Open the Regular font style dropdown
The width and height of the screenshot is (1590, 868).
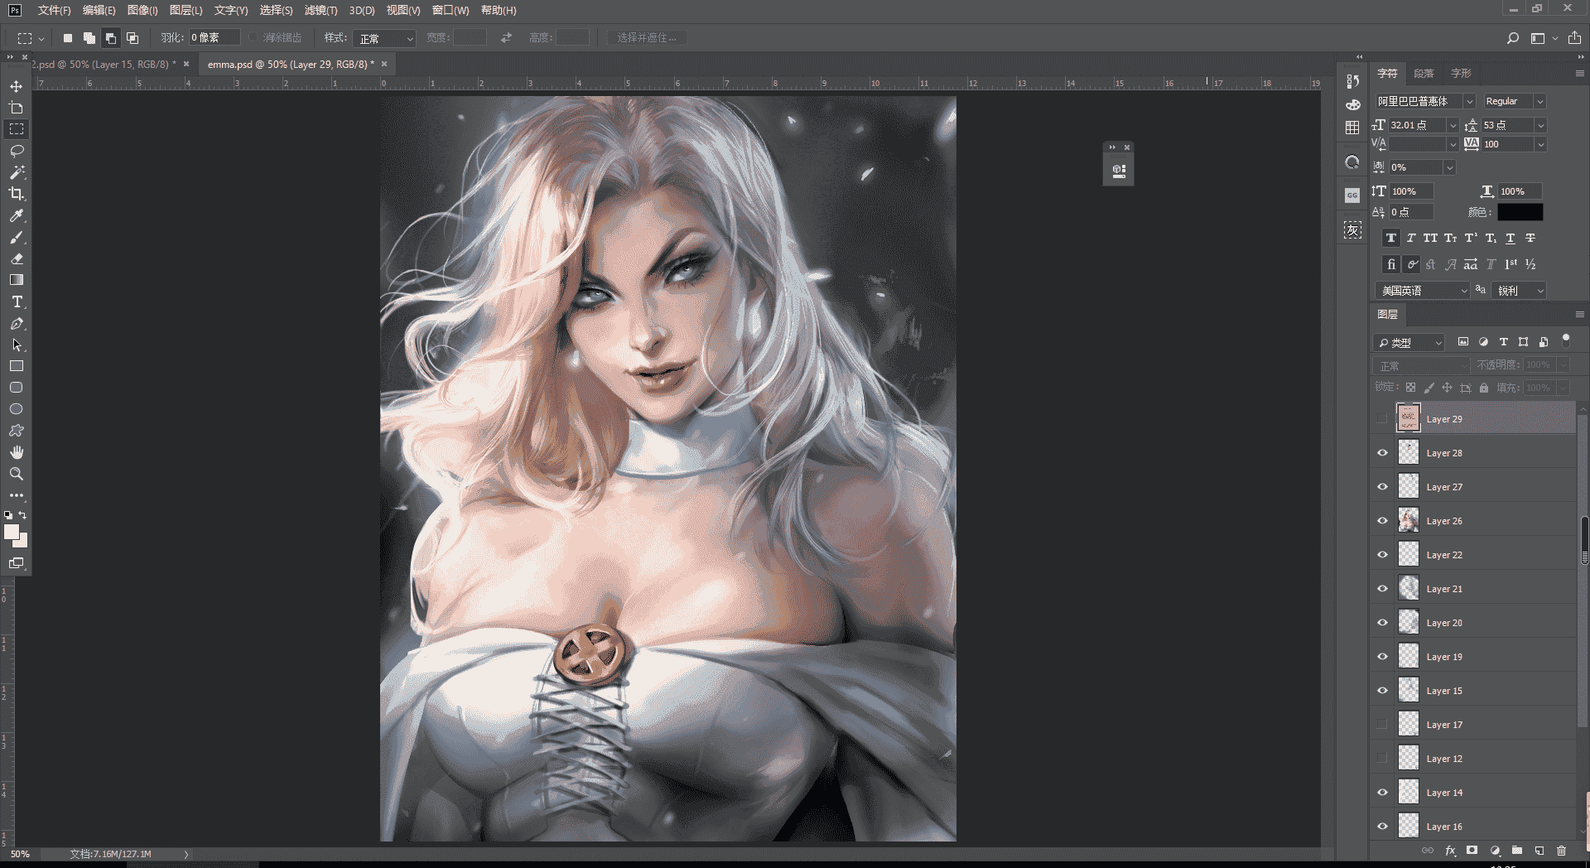pos(1539,101)
